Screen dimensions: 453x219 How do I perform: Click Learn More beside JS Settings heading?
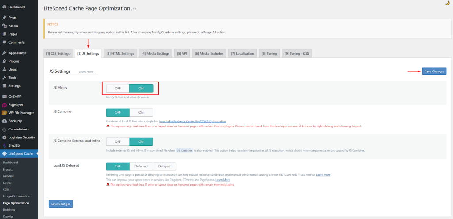pos(86,72)
